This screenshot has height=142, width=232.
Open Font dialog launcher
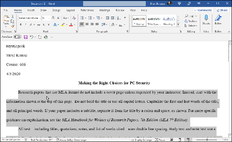coord(77,31)
